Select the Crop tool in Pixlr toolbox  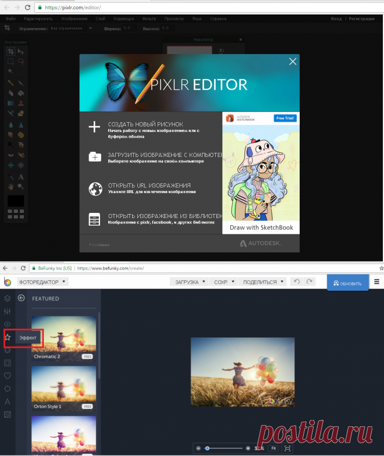point(10,52)
